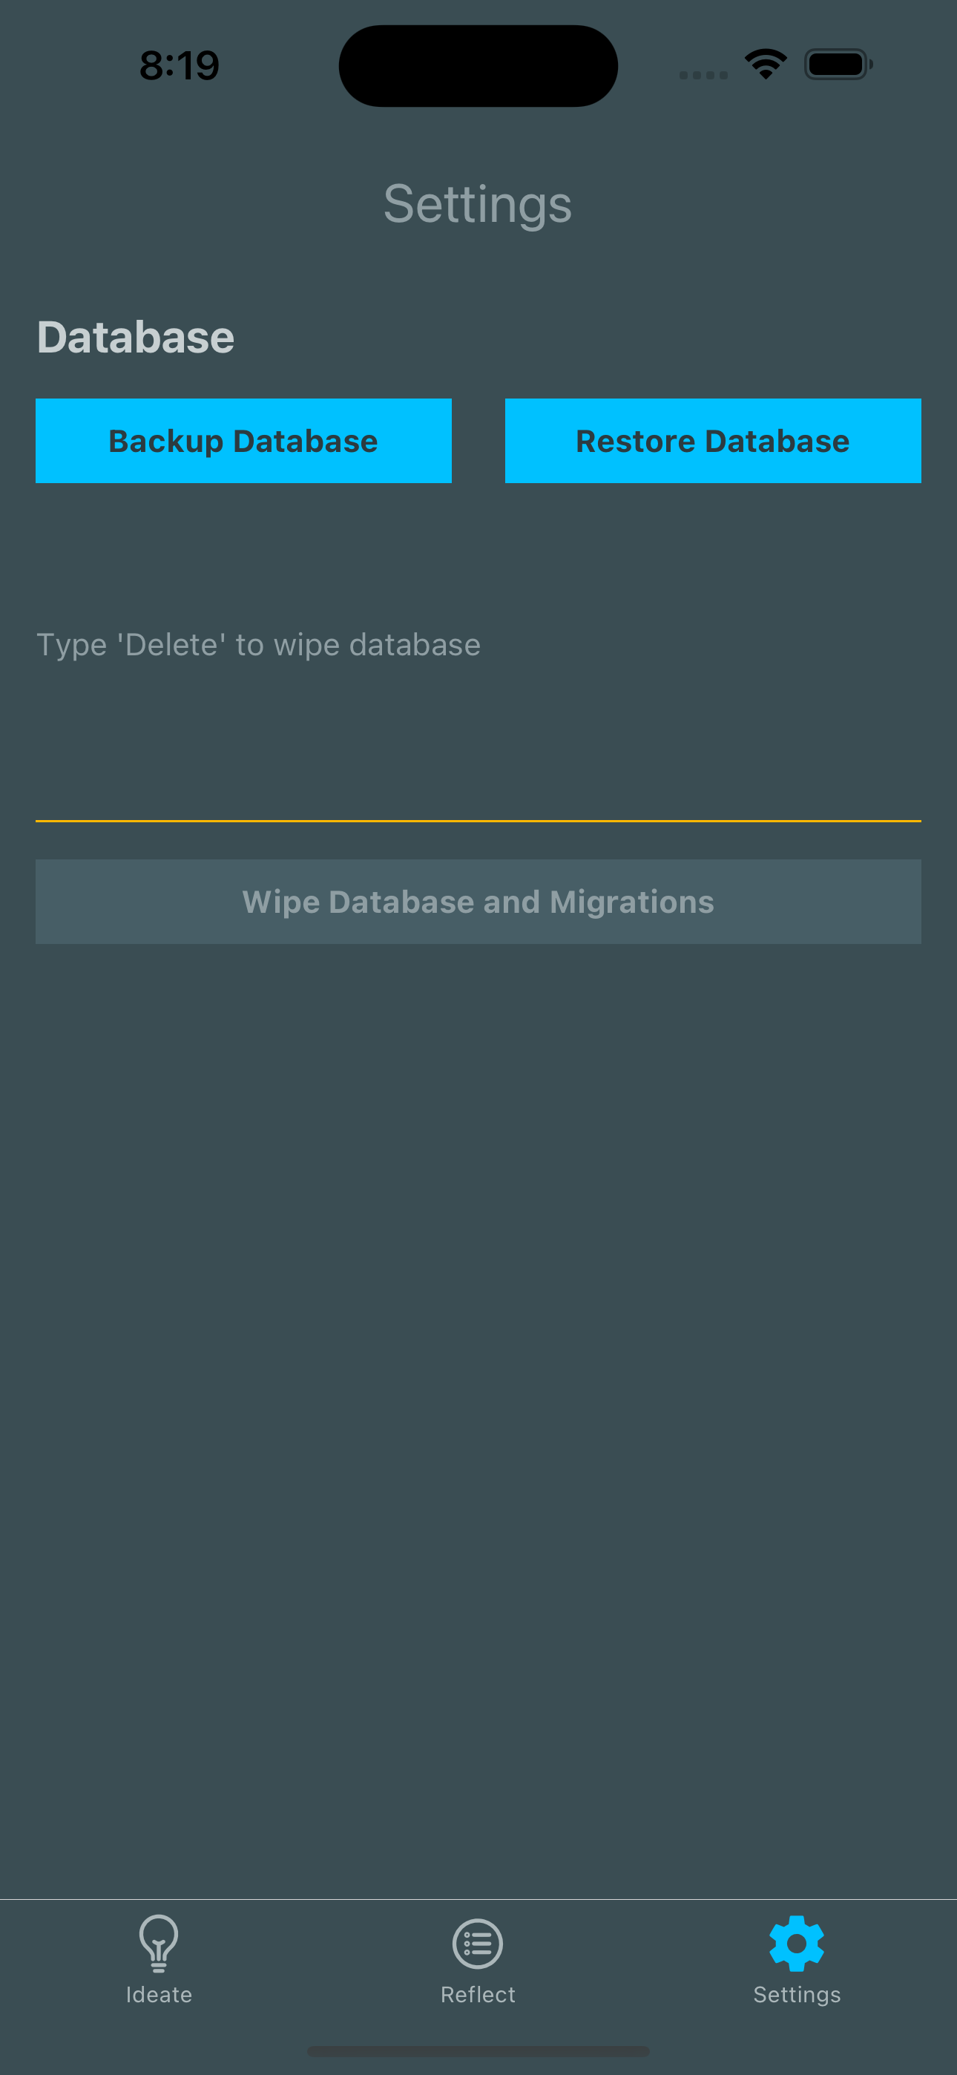The height and width of the screenshot is (2075, 957).
Task: Tap the blue Settings gear icon
Action: click(797, 1943)
